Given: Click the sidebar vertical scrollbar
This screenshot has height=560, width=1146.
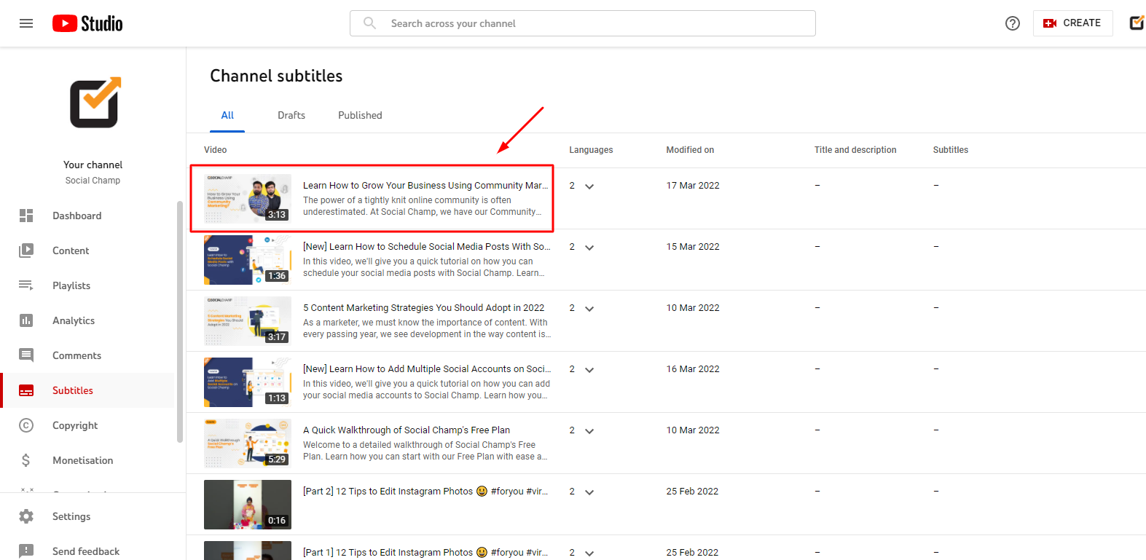Looking at the screenshot, I should coord(180,321).
